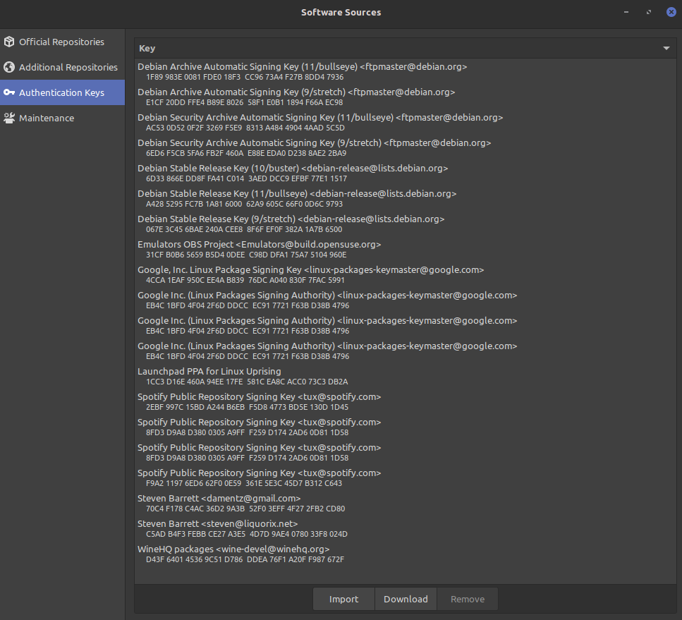The width and height of the screenshot is (682, 620).
Task: Select Spotify key with fingerprint F9A2 1197
Action: click(x=405, y=478)
